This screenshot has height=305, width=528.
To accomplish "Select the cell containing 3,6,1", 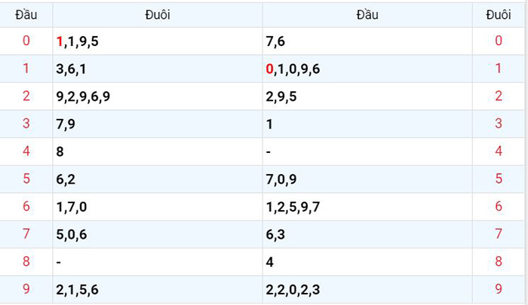I will click(x=158, y=69).
